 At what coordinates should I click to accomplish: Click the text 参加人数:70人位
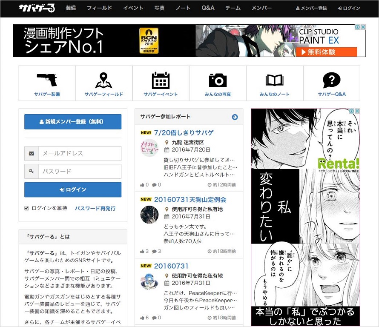(x=183, y=241)
